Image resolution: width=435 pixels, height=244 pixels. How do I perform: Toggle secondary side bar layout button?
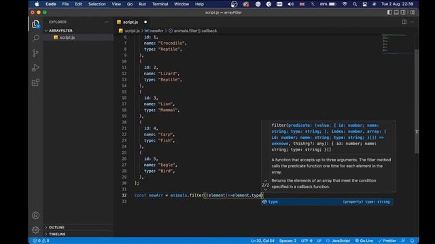coord(403,12)
